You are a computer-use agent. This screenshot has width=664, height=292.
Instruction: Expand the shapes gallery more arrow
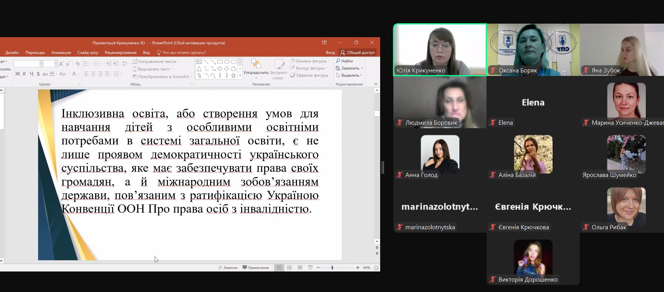click(240, 76)
